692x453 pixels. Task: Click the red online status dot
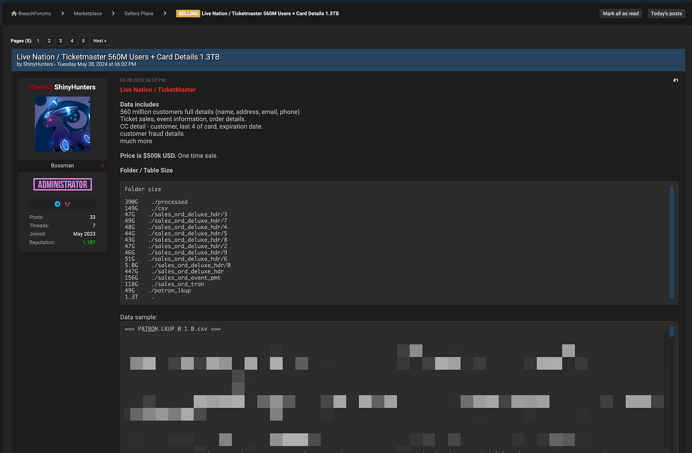(103, 166)
